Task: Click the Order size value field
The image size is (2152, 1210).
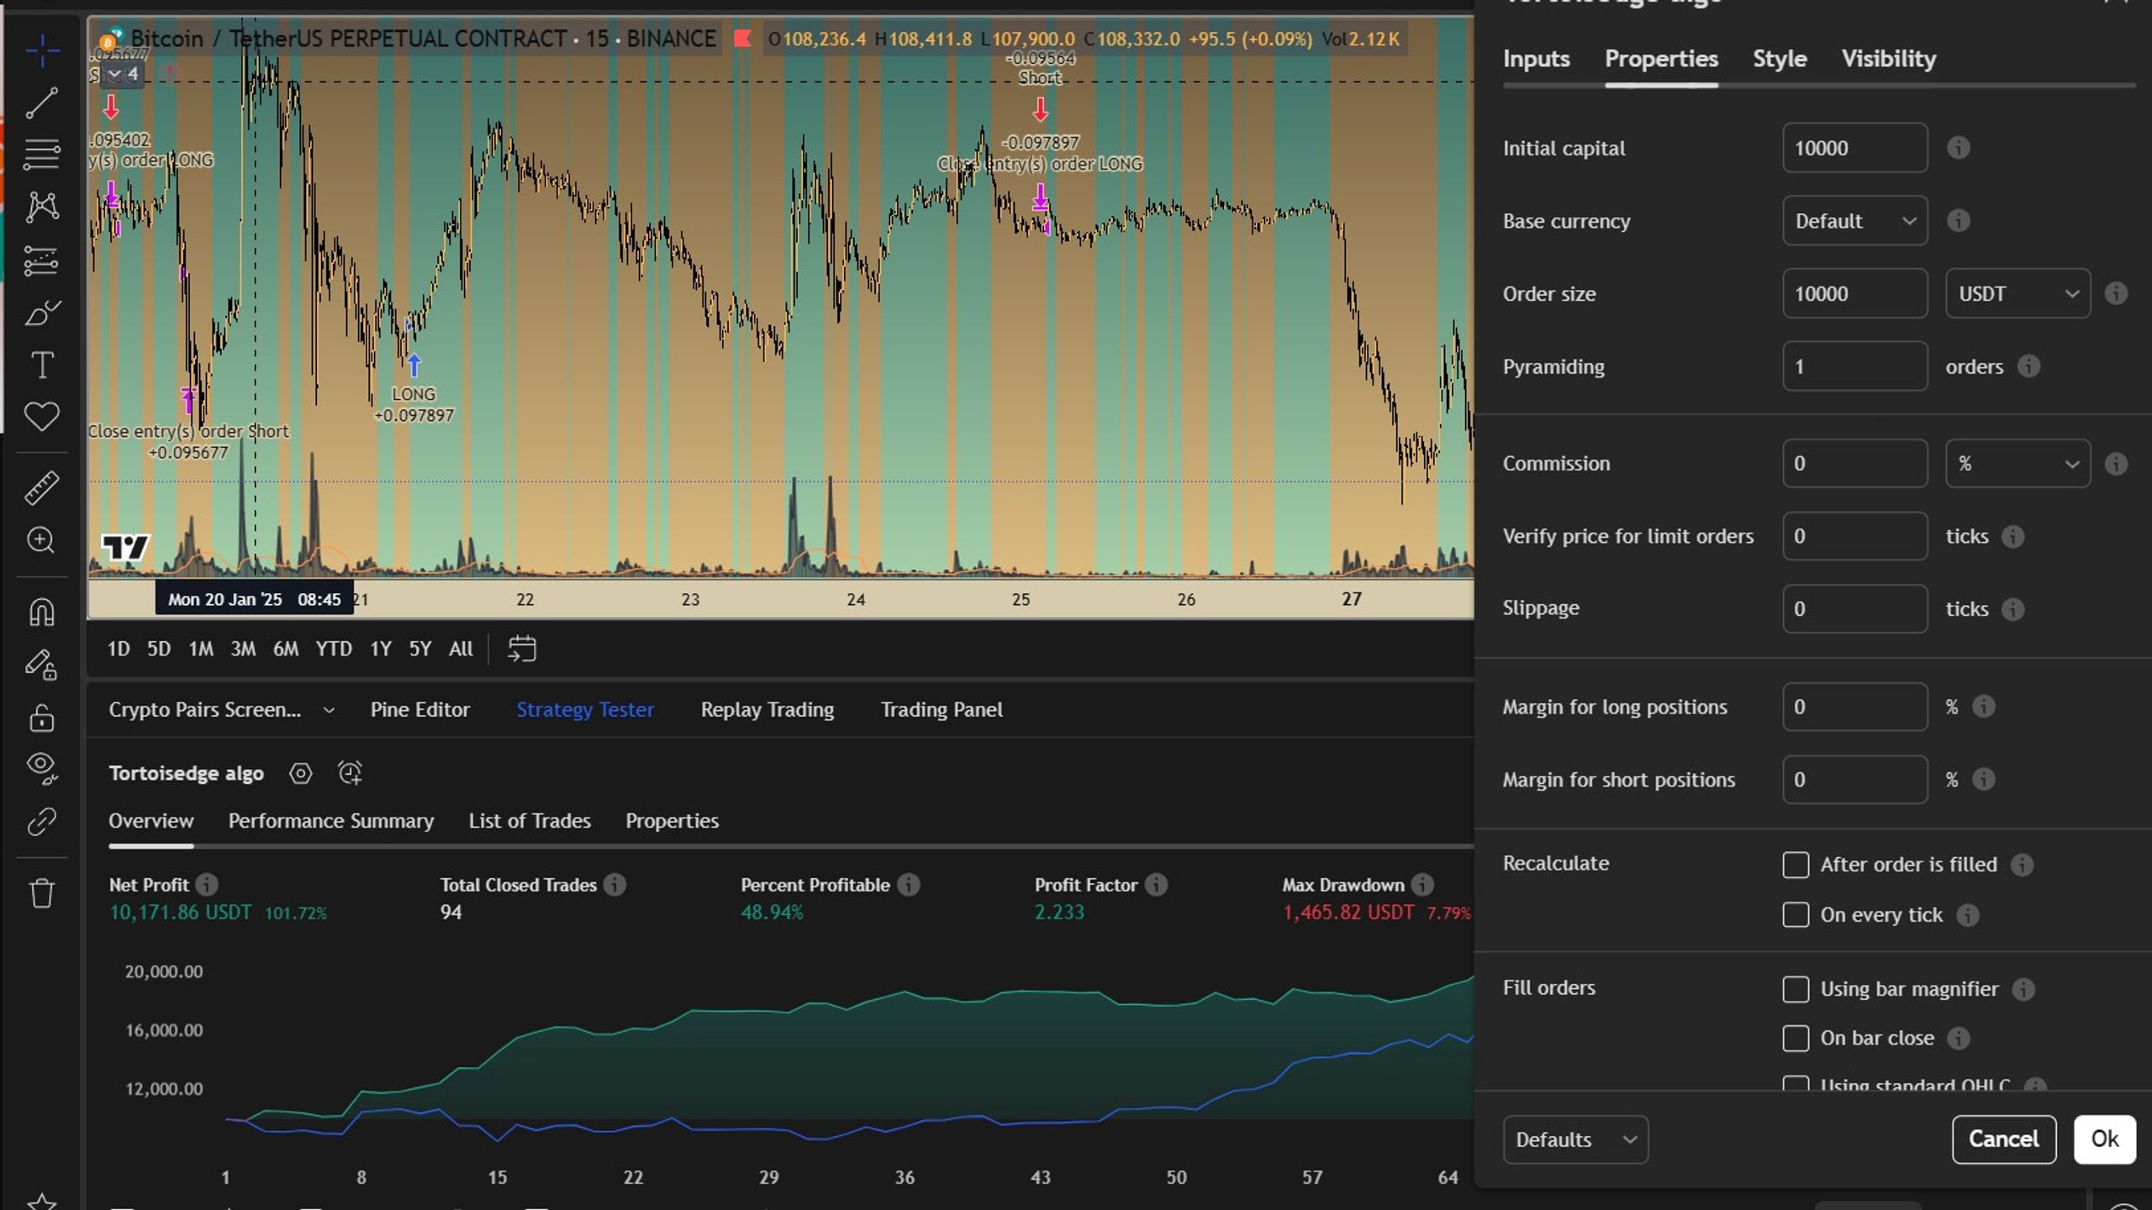Action: 1854,293
